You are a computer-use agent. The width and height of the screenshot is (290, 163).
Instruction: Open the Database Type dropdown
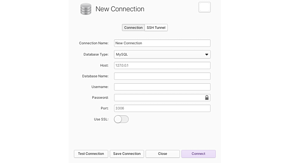click(x=162, y=54)
